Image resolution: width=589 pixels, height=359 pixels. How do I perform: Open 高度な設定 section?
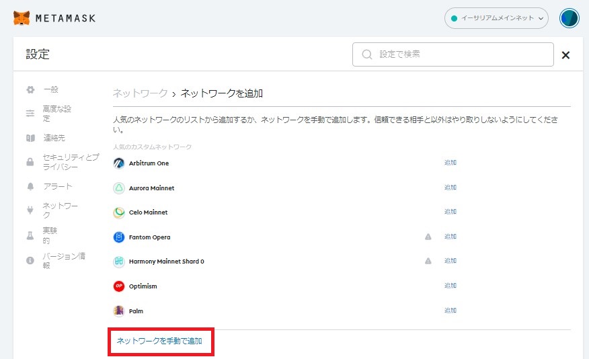click(56, 114)
